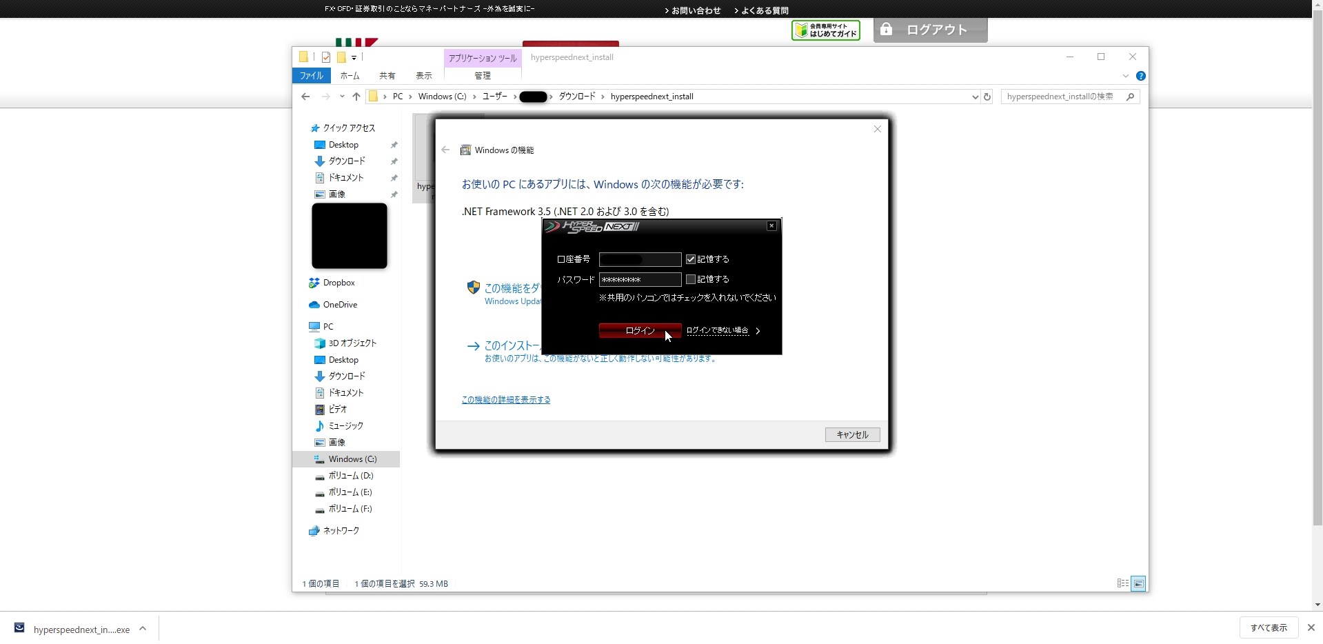This screenshot has height=644, width=1323.
Task: Toggle 記憶する checkbox for 口座番号
Action: tap(691, 259)
